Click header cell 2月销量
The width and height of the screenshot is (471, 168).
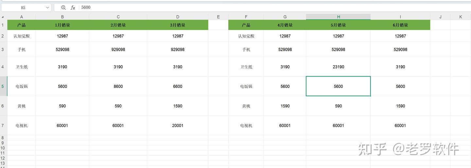click(118, 25)
